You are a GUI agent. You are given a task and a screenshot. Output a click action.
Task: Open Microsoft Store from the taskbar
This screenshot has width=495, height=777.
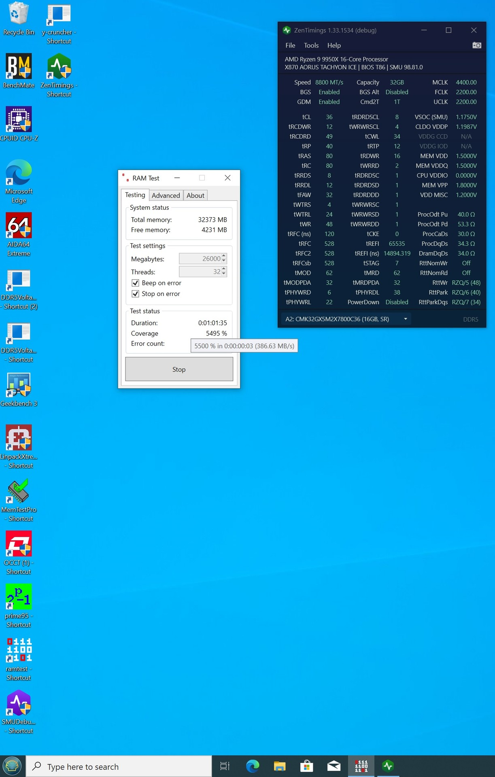pos(307,766)
